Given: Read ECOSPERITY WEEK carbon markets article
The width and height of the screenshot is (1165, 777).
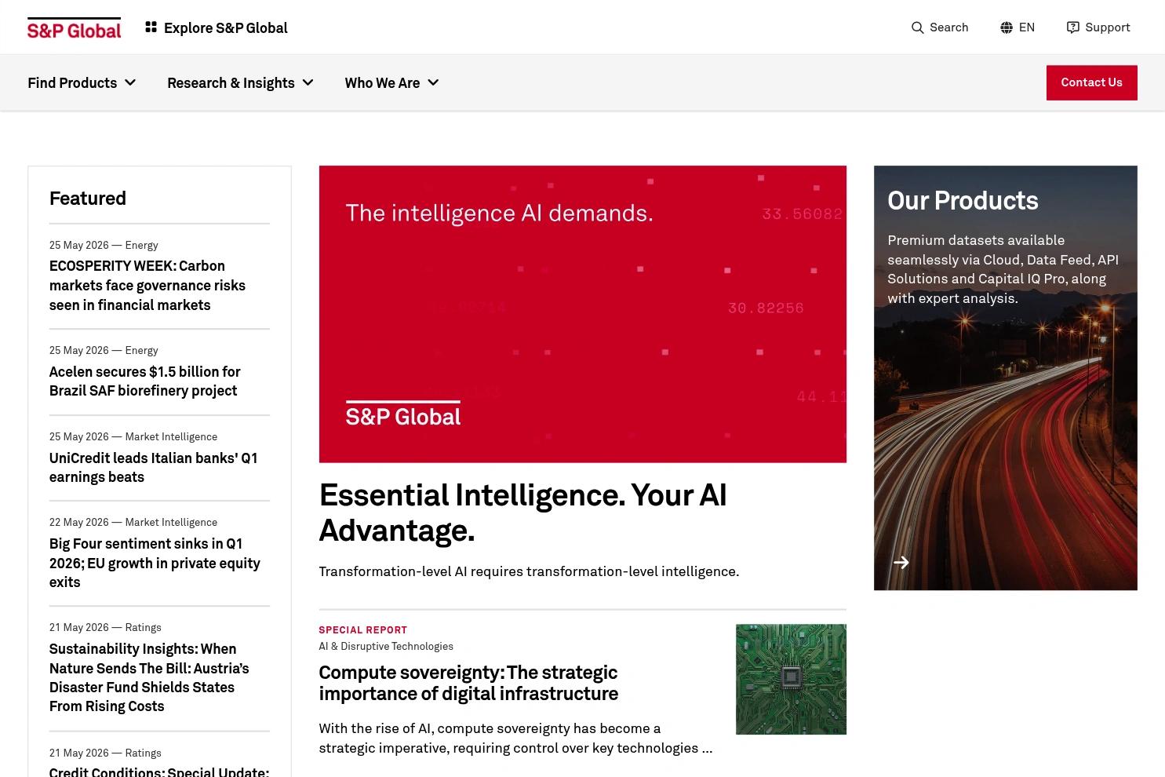Looking at the screenshot, I should click(x=147, y=286).
